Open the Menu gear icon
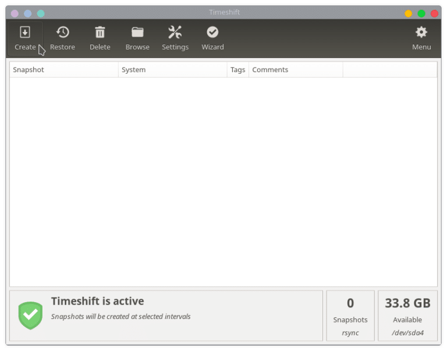447x351 pixels. (x=421, y=33)
